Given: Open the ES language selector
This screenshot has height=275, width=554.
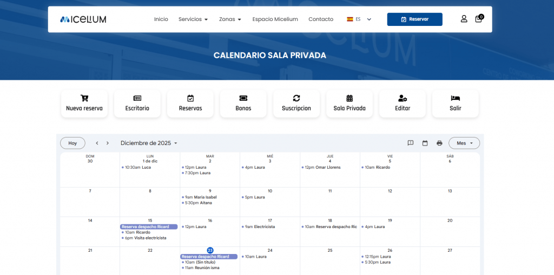Looking at the screenshot, I should 359,19.
